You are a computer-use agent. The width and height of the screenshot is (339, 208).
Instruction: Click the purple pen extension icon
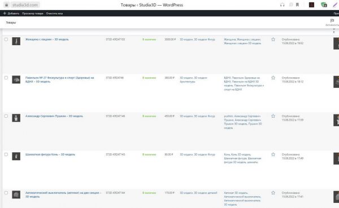(335, 5)
